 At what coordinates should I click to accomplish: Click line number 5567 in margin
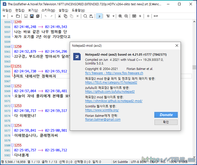[7, 81]
